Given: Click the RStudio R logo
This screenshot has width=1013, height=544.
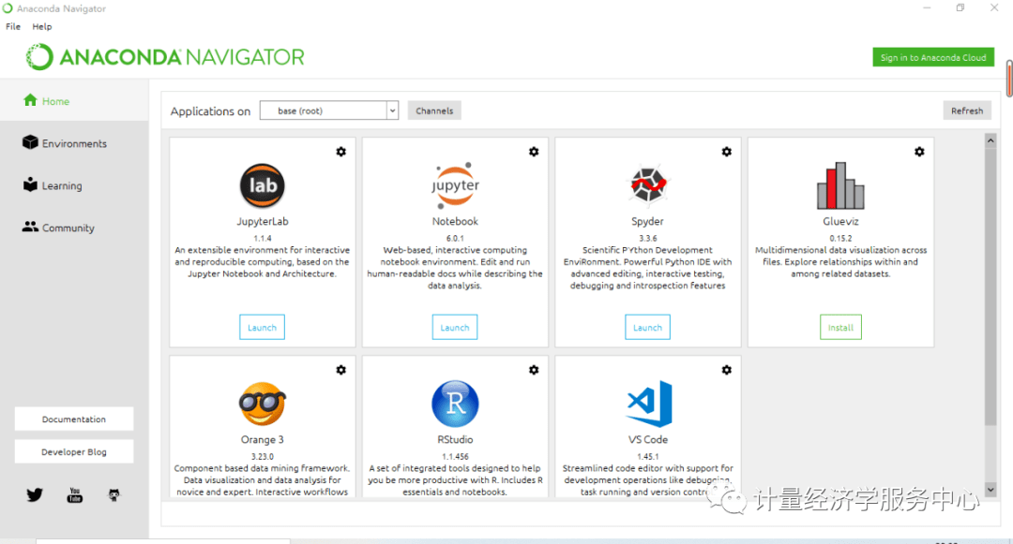Looking at the screenshot, I should pos(455,404).
